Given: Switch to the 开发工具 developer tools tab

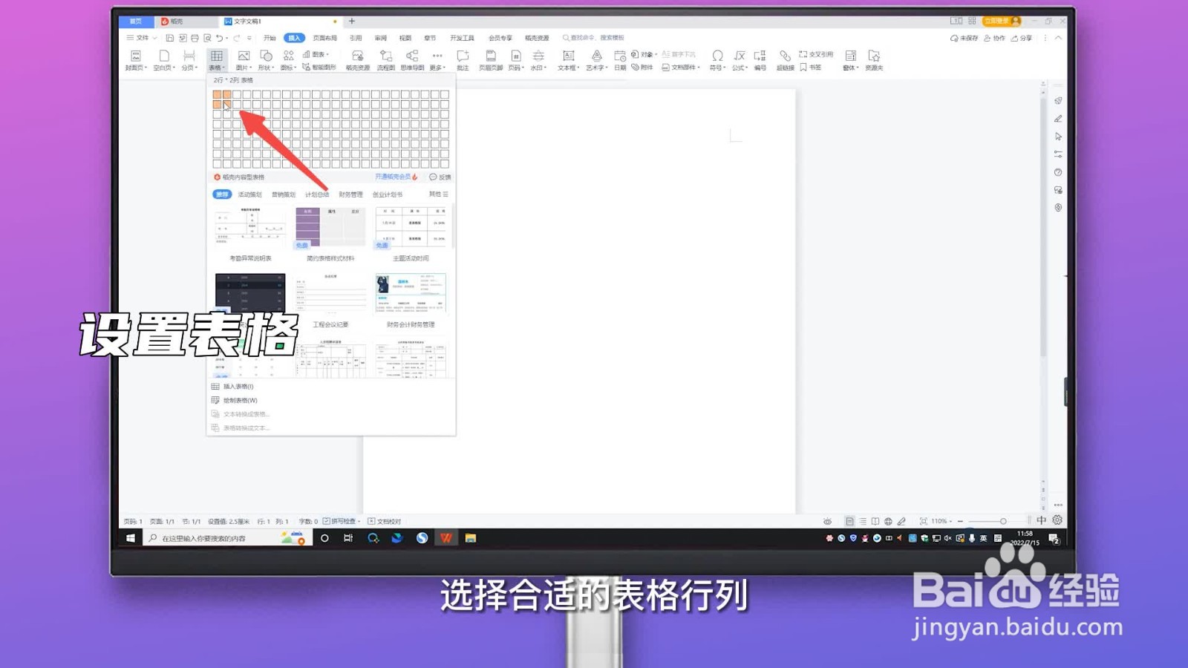Looking at the screenshot, I should 462,38.
